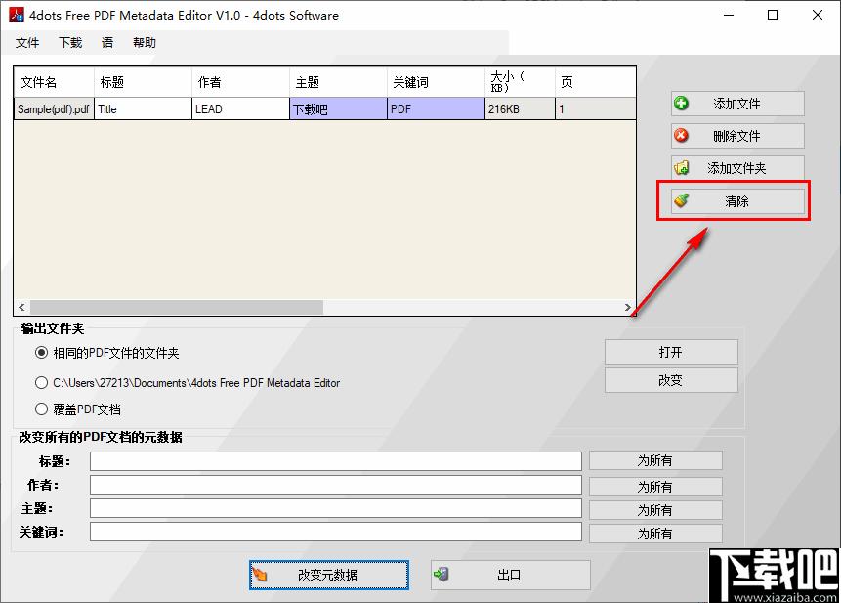
Task: Select the Sample(pdf).pdf file name cell
Action: pyautogui.click(x=54, y=108)
